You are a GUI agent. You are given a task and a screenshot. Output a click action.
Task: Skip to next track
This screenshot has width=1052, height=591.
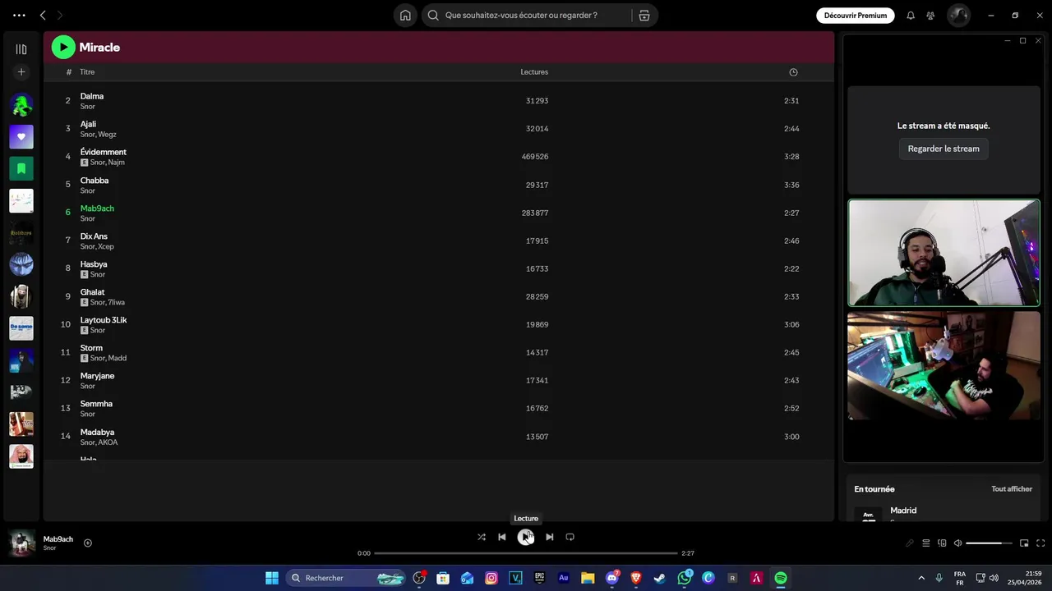click(550, 537)
